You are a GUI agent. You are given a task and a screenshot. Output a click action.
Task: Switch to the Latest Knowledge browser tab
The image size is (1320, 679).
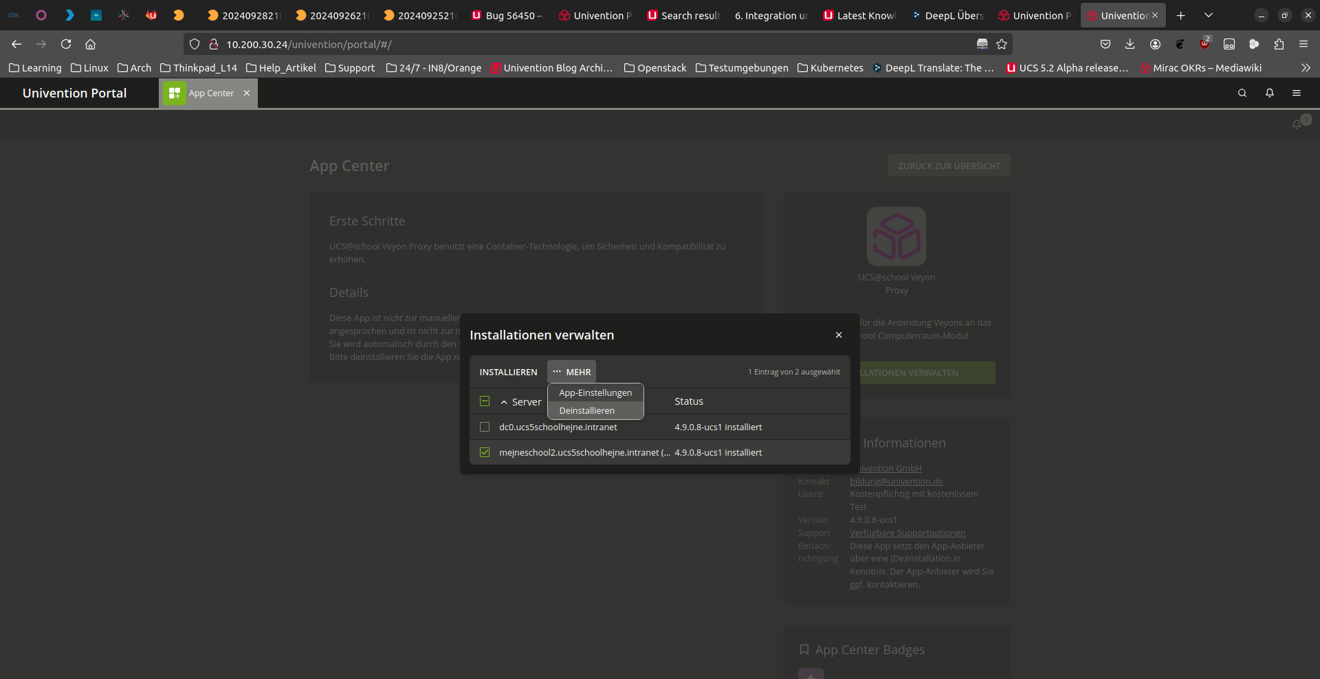[x=860, y=15]
